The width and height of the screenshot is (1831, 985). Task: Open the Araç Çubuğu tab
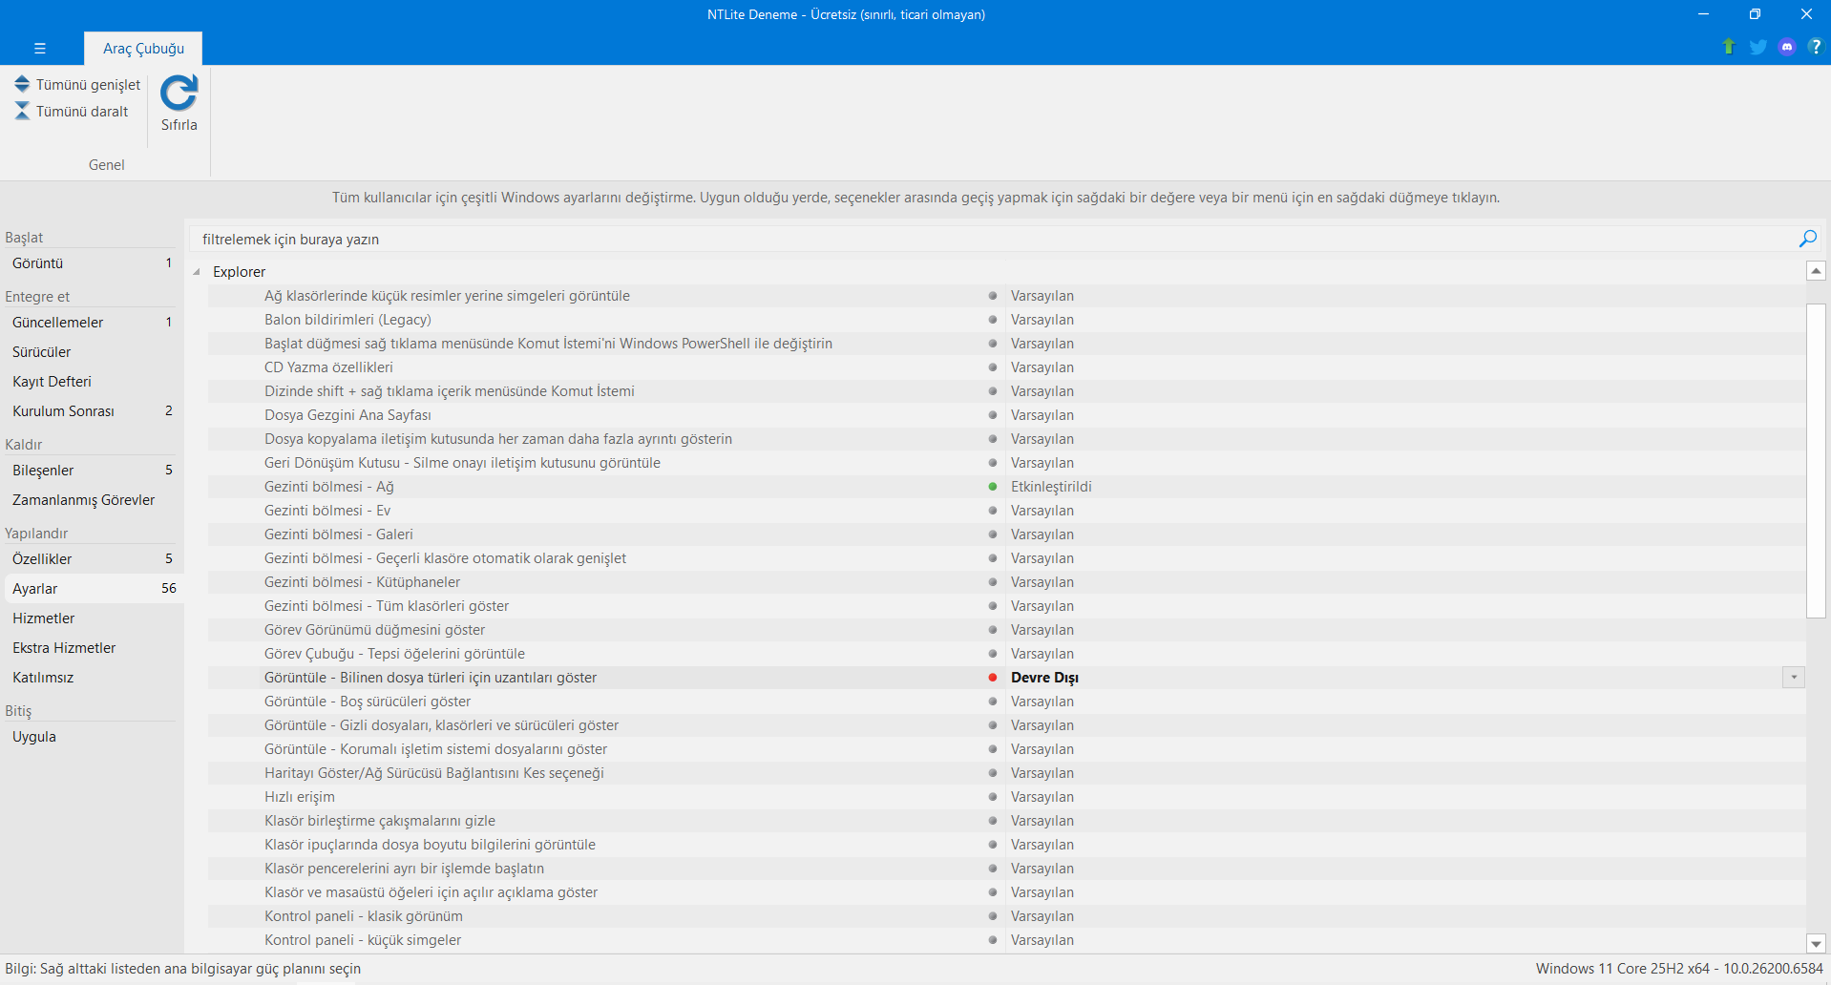[x=143, y=49]
